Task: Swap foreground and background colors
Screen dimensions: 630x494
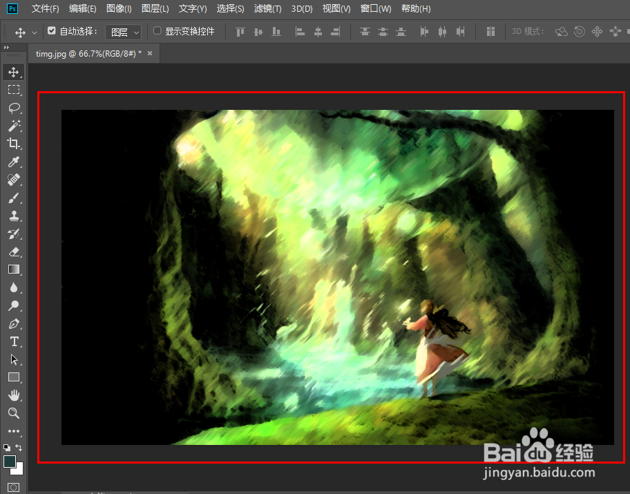Action: point(19,448)
